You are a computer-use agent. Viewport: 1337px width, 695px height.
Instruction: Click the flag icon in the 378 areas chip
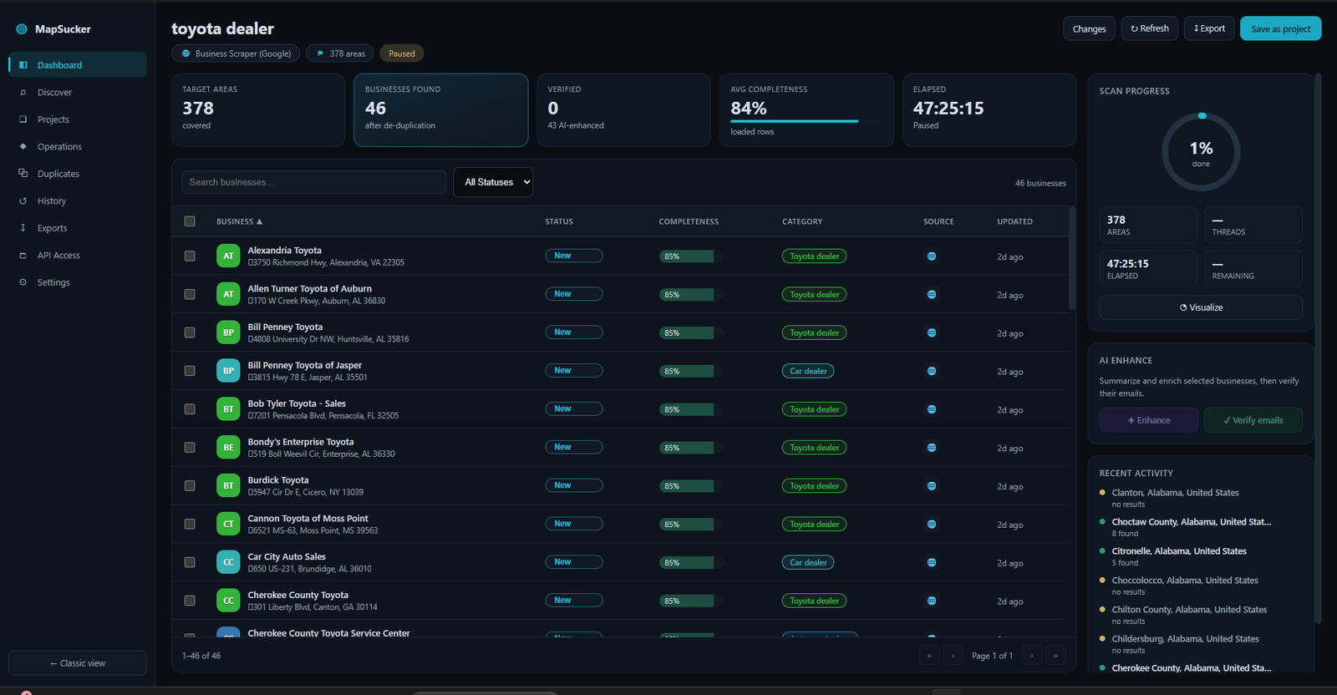[320, 53]
